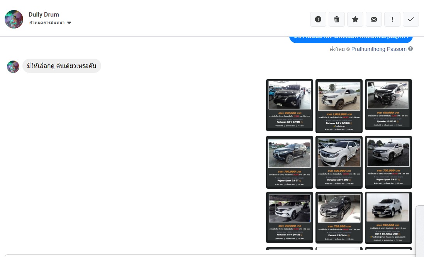Open the black Pajero Sport 2.4 GT card
Screen dimensions: 424x257
[x=290, y=162]
